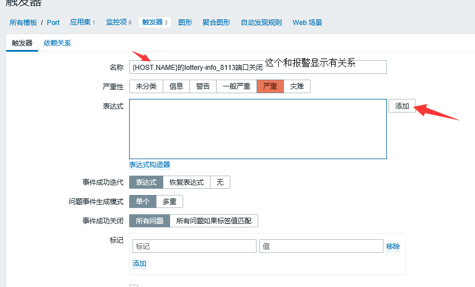Click 移除 to delete the tag row

pyautogui.click(x=393, y=247)
